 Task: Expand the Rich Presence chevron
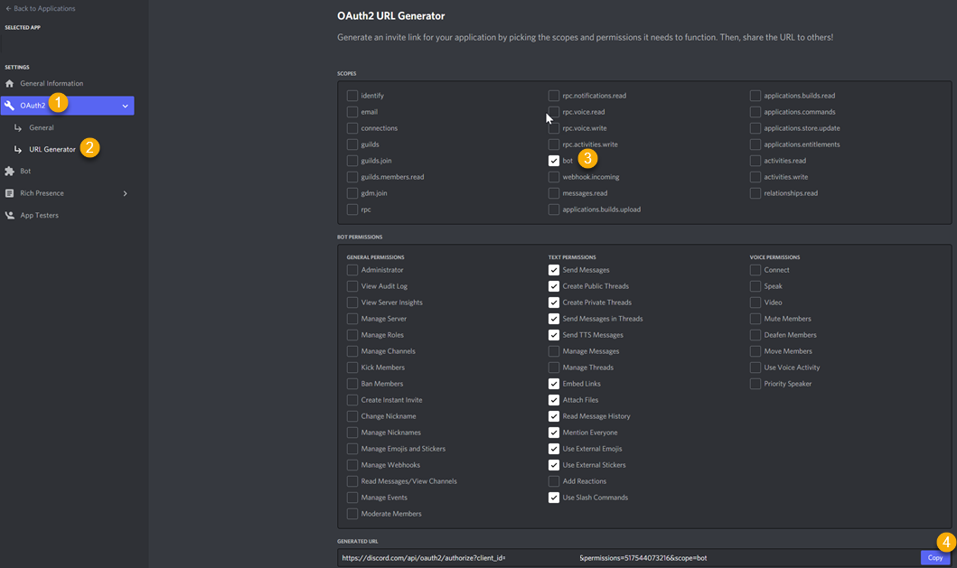coord(125,193)
